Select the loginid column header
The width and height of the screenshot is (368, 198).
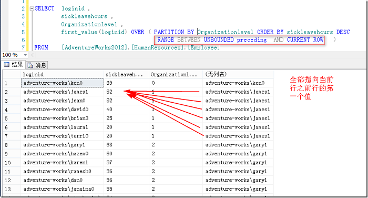(x=62, y=75)
